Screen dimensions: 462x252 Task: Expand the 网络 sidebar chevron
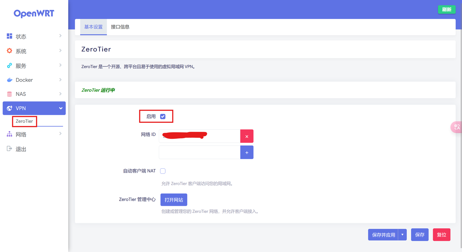(61, 134)
